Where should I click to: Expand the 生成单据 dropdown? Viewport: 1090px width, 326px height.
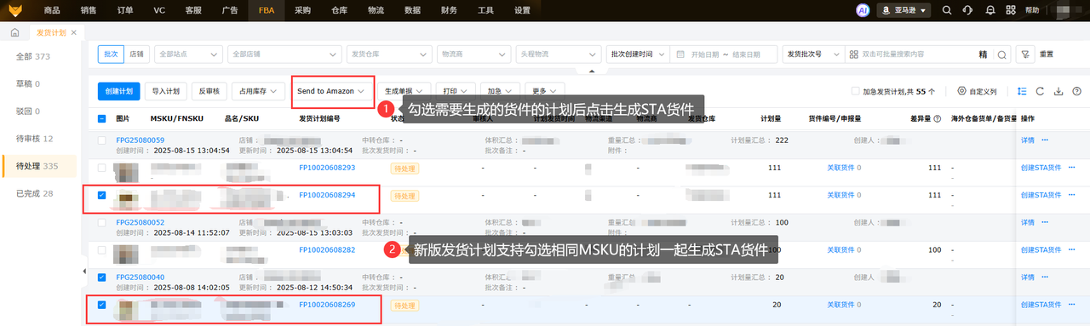[x=404, y=91]
